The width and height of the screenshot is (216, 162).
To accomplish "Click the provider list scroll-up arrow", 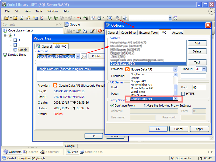I will pos(175,75).
